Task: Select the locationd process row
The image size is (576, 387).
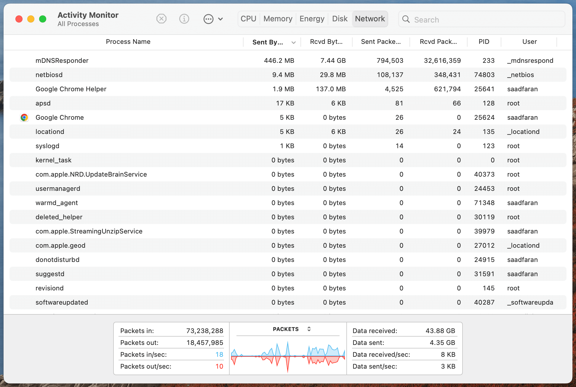Action: [x=288, y=132]
